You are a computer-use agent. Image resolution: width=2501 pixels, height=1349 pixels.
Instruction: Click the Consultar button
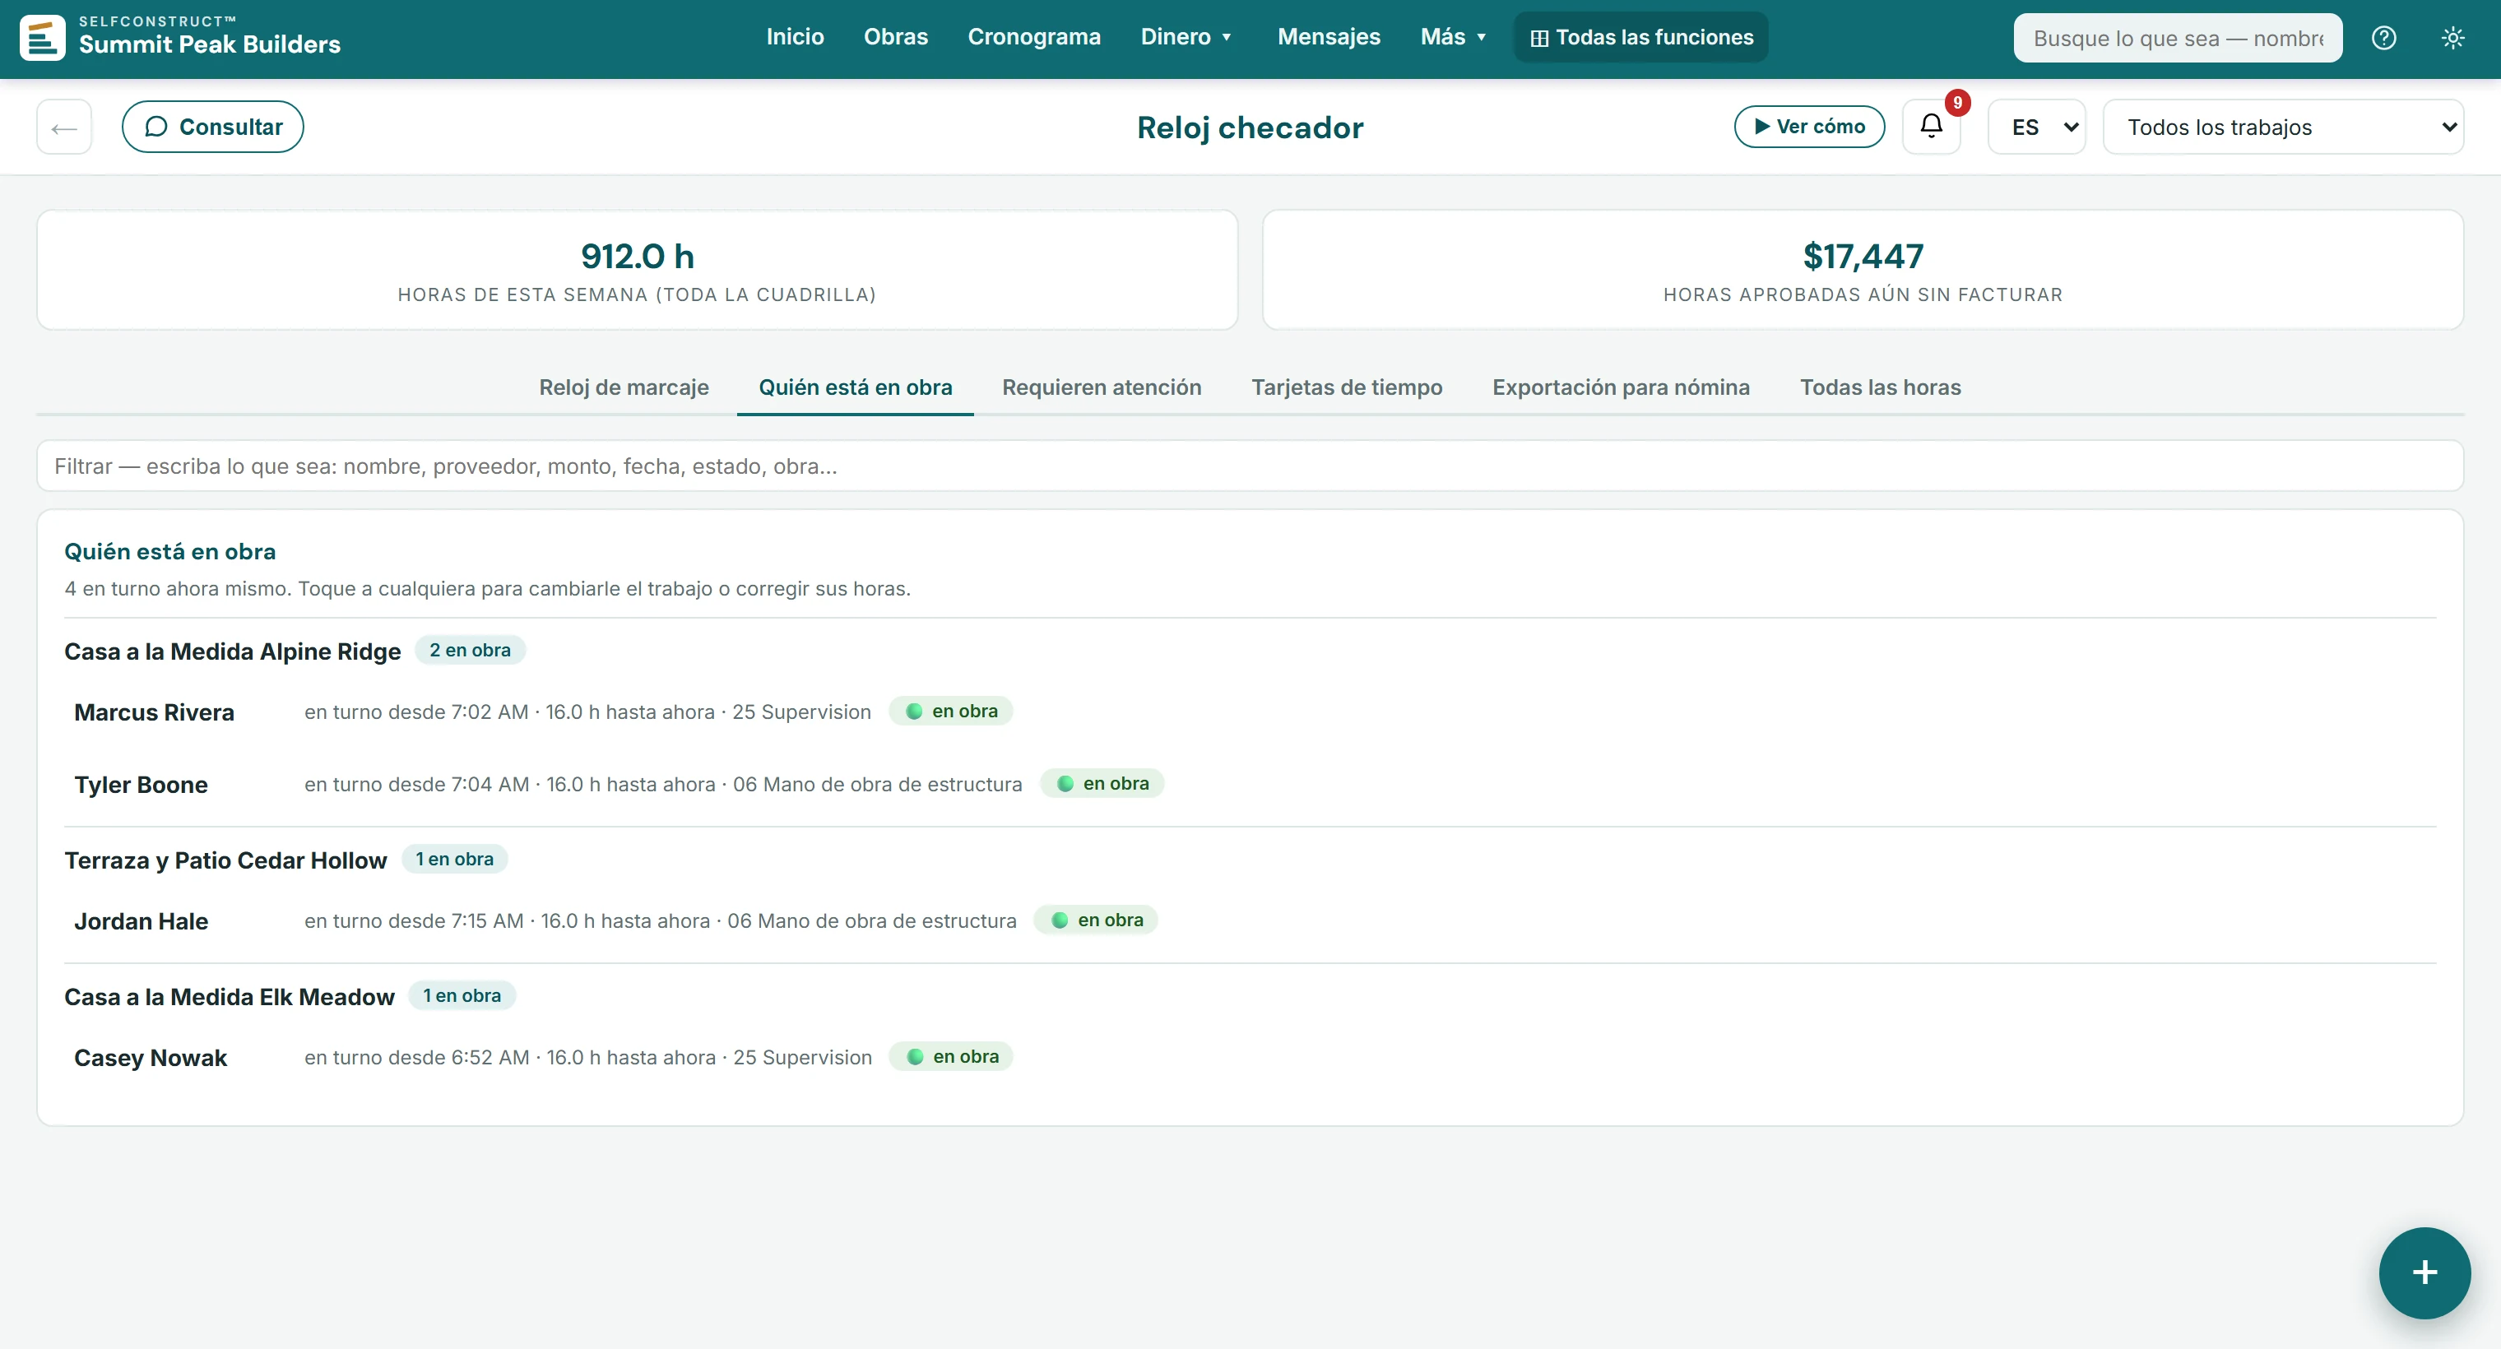[x=212, y=126]
